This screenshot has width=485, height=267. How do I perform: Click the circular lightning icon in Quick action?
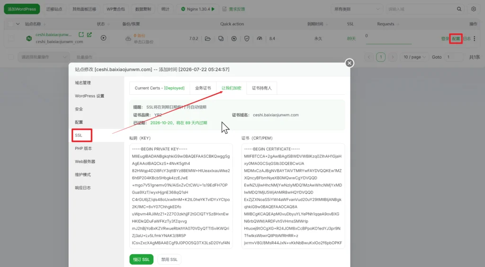[234, 38]
